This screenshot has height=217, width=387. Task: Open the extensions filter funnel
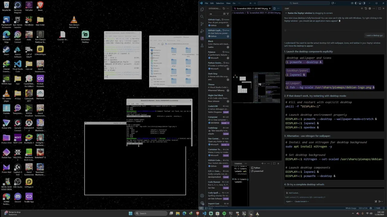tap(228, 14)
